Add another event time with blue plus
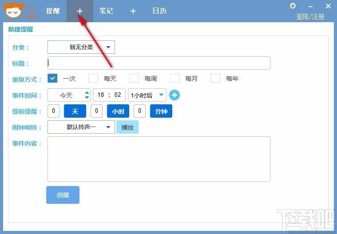This screenshot has width=337, height=234. tap(174, 95)
